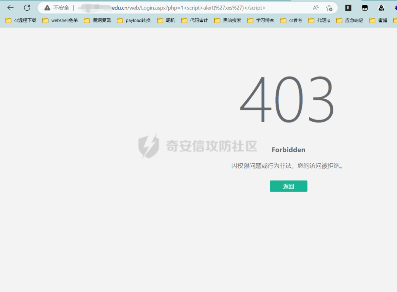Open the payload转换 bookmark folder
Viewport: 397px width, 292px height.
click(x=134, y=21)
